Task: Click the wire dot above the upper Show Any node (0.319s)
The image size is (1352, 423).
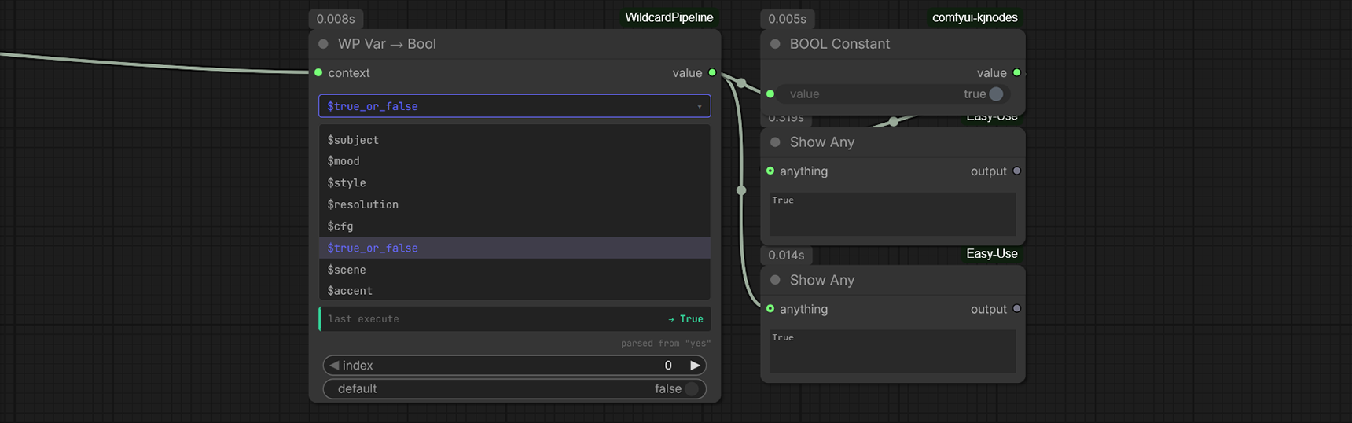Action: [x=894, y=121]
